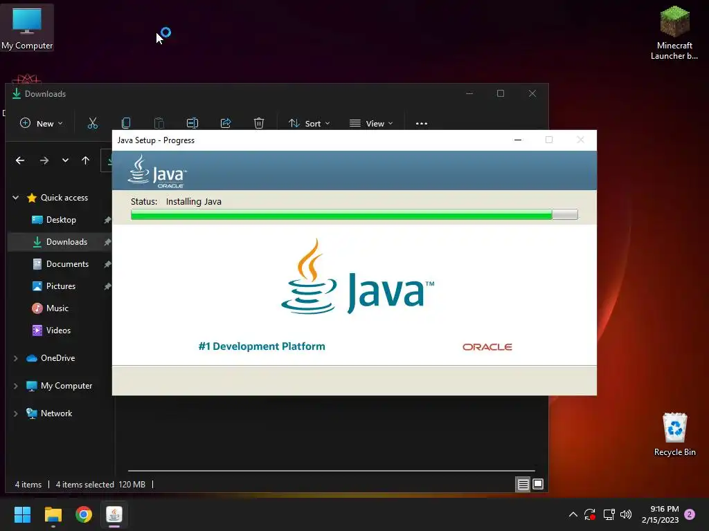709x531 pixels.
Task: Open the New dropdown in File Explorer
Action: click(42, 123)
